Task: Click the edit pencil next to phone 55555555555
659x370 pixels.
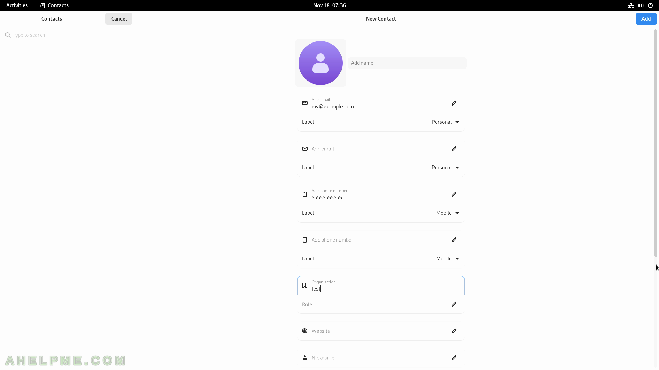Action: coord(454,194)
